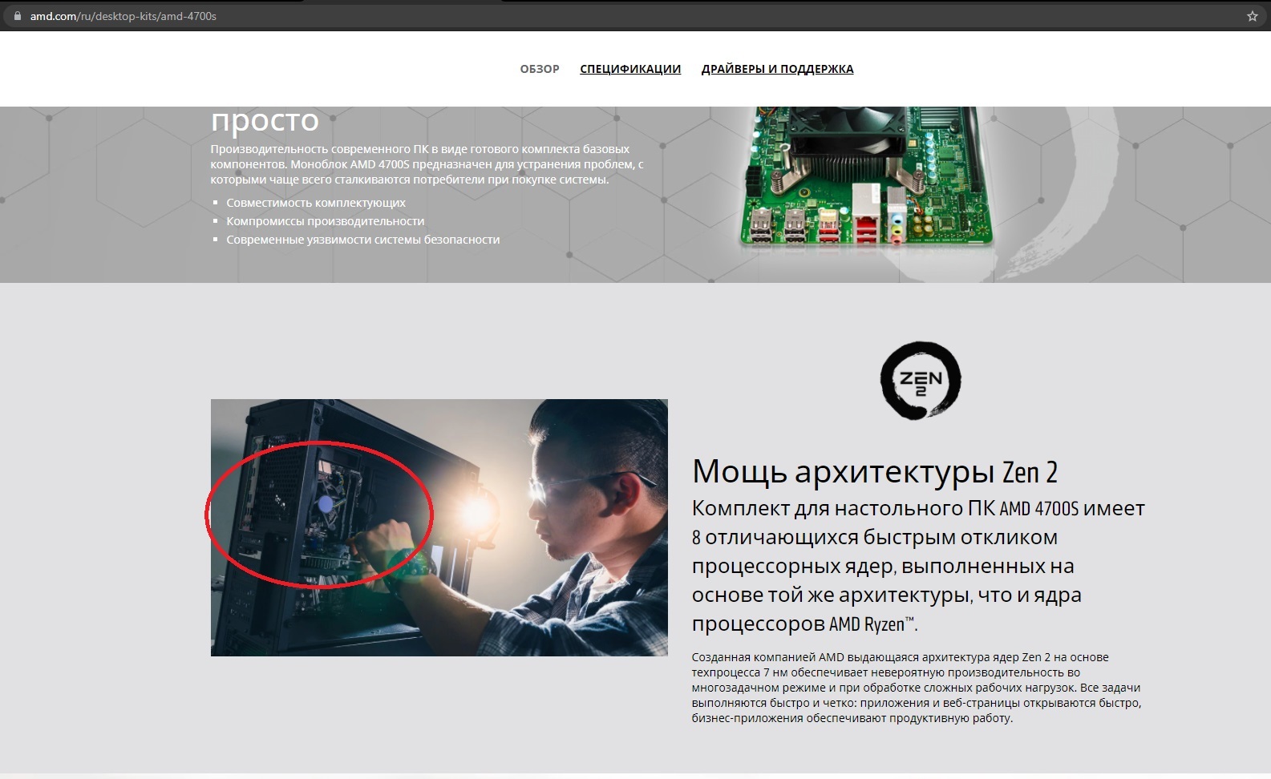Image resolution: width=1271 pixels, height=779 pixels.
Task: Click the partially hidden 'просто' heading
Action: [265, 120]
